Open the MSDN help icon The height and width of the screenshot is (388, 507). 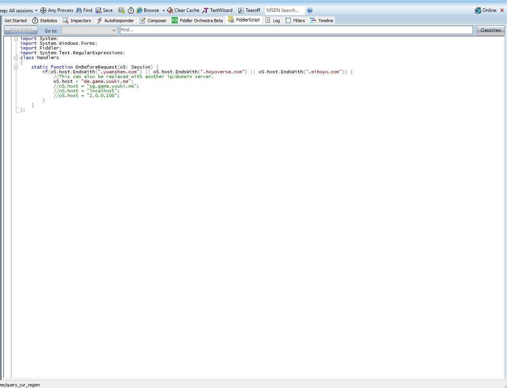click(x=310, y=10)
